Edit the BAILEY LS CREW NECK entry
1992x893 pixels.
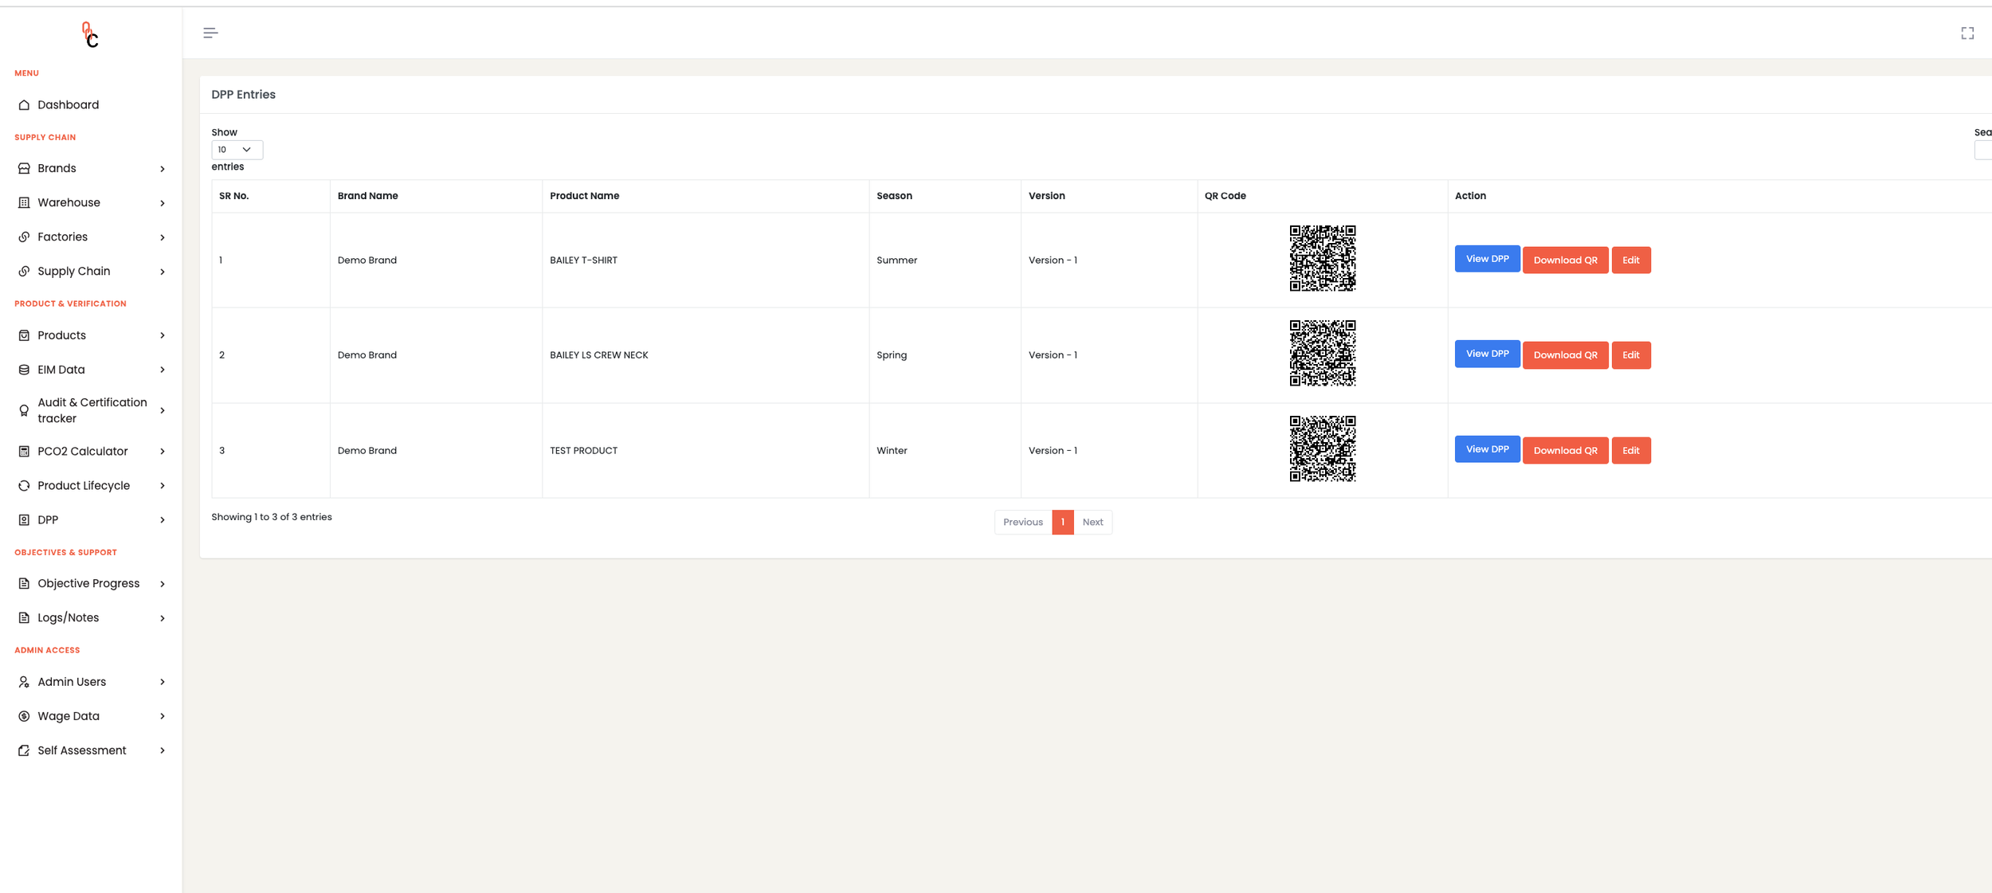tap(1630, 355)
